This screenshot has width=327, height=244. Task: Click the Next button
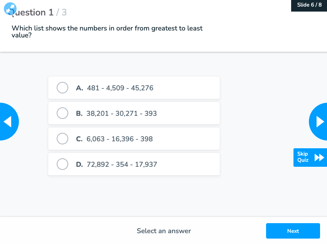click(x=293, y=231)
